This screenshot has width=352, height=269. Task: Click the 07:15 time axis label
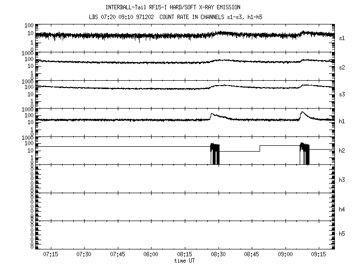[x=50, y=255]
